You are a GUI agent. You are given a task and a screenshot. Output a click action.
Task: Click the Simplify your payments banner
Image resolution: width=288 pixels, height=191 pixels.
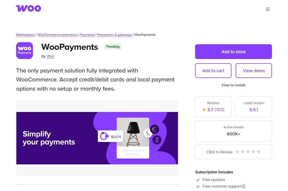(97, 138)
